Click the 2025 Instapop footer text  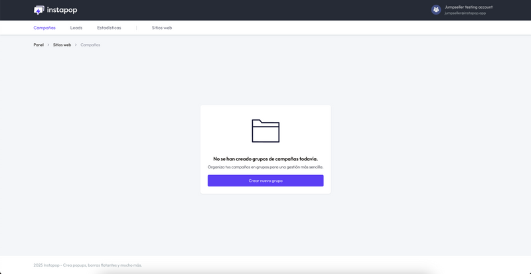coord(88,265)
